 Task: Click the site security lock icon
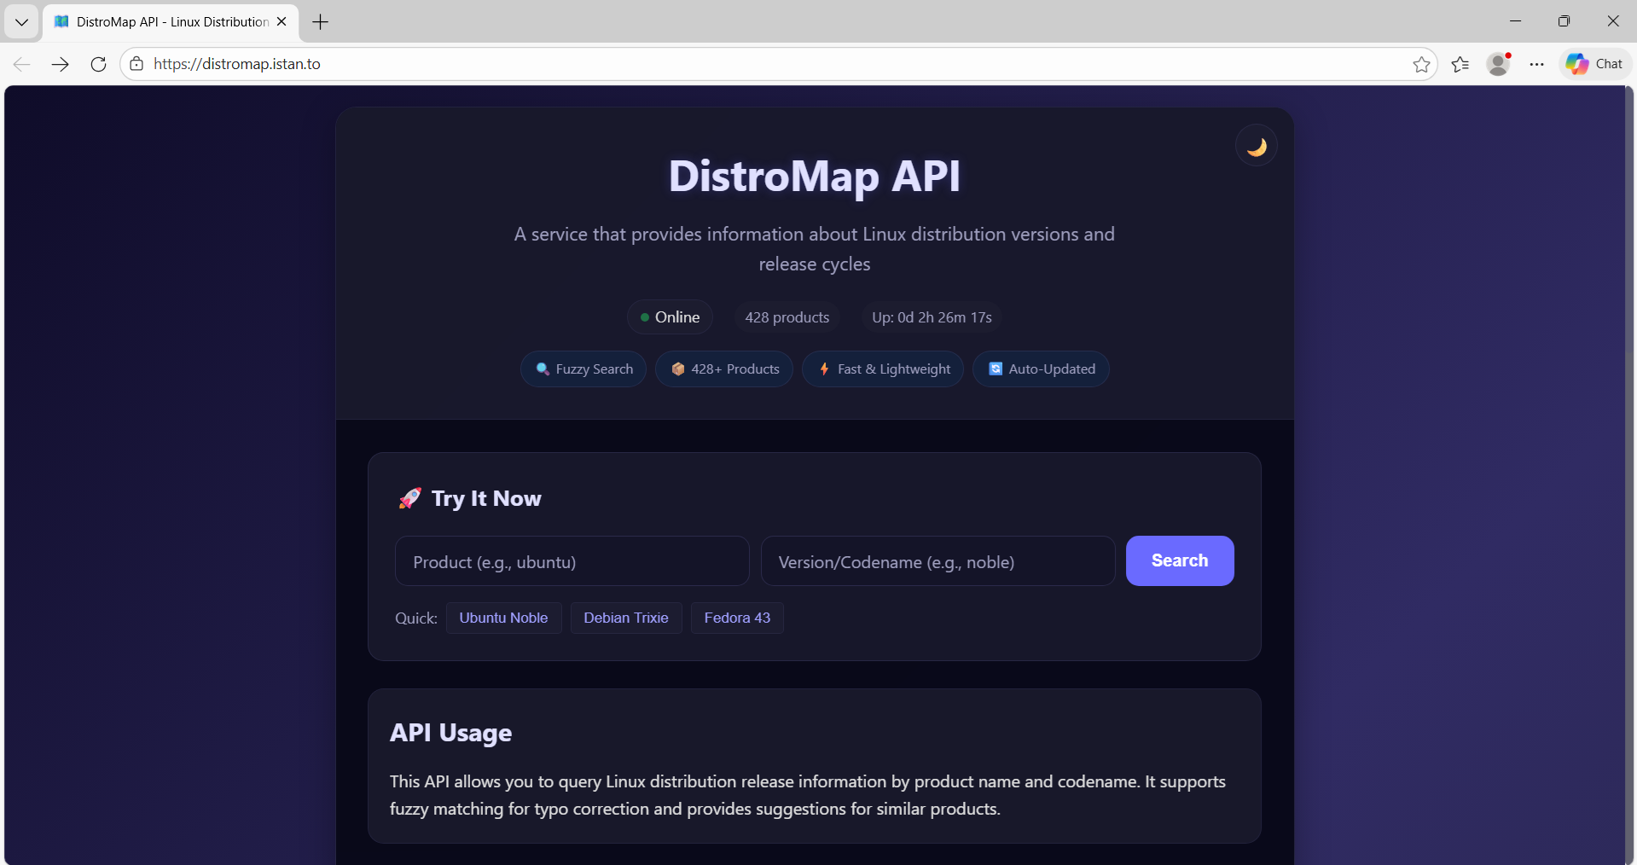[x=136, y=64]
